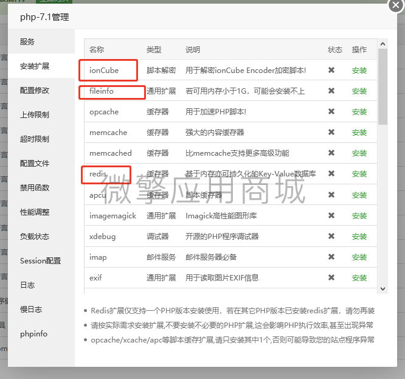Install the redis extension
Image resolution: width=405 pixels, height=379 pixels.
click(359, 174)
